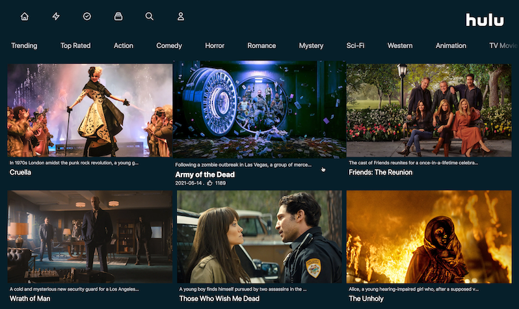This screenshot has height=309, width=519.
Task: Click description 'A cold and mysterious new security guard'
Action: click(x=74, y=289)
